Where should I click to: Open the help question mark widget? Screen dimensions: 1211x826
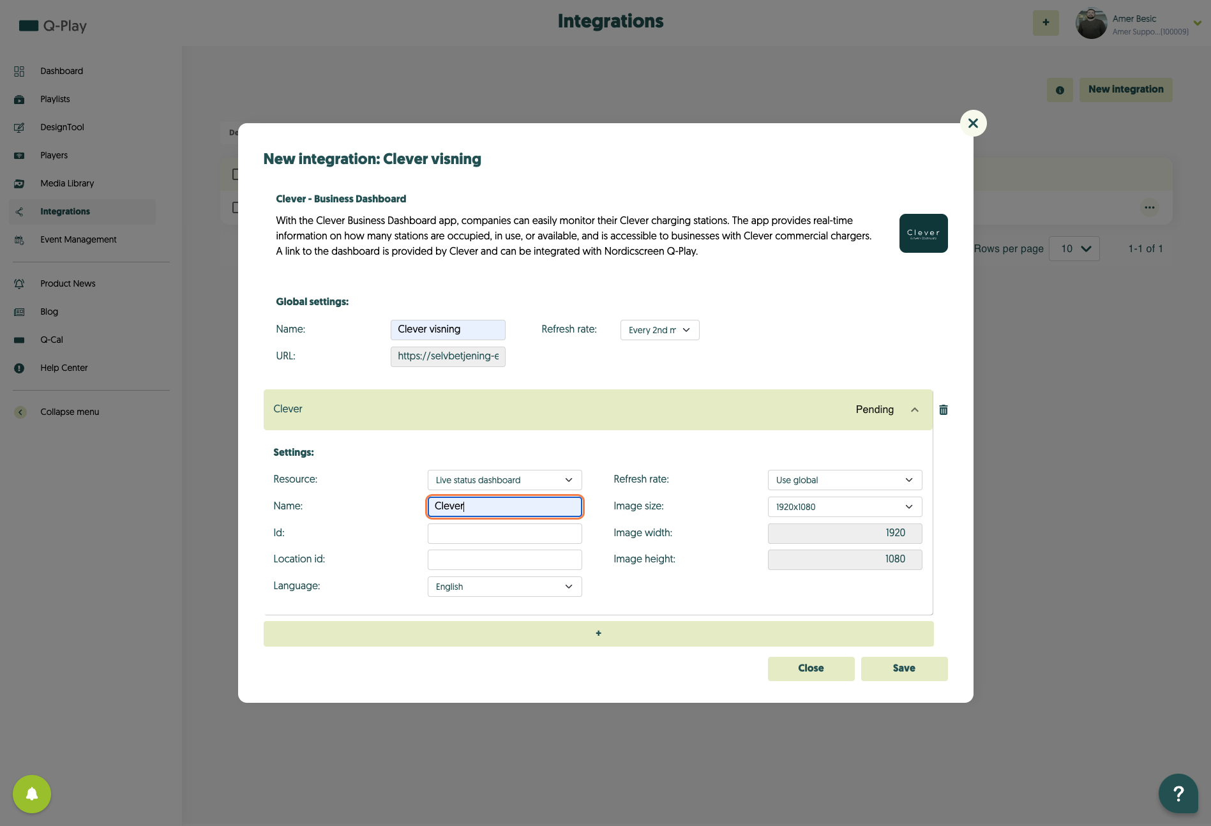pyautogui.click(x=1178, y=793)
